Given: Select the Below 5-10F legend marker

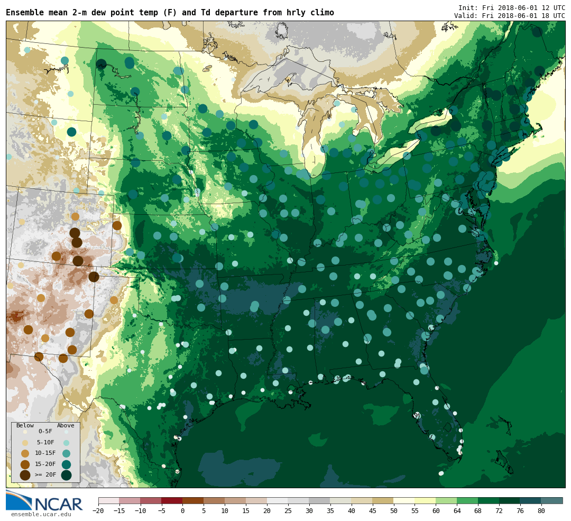Looking at the screenshot, I should (25, 443).
